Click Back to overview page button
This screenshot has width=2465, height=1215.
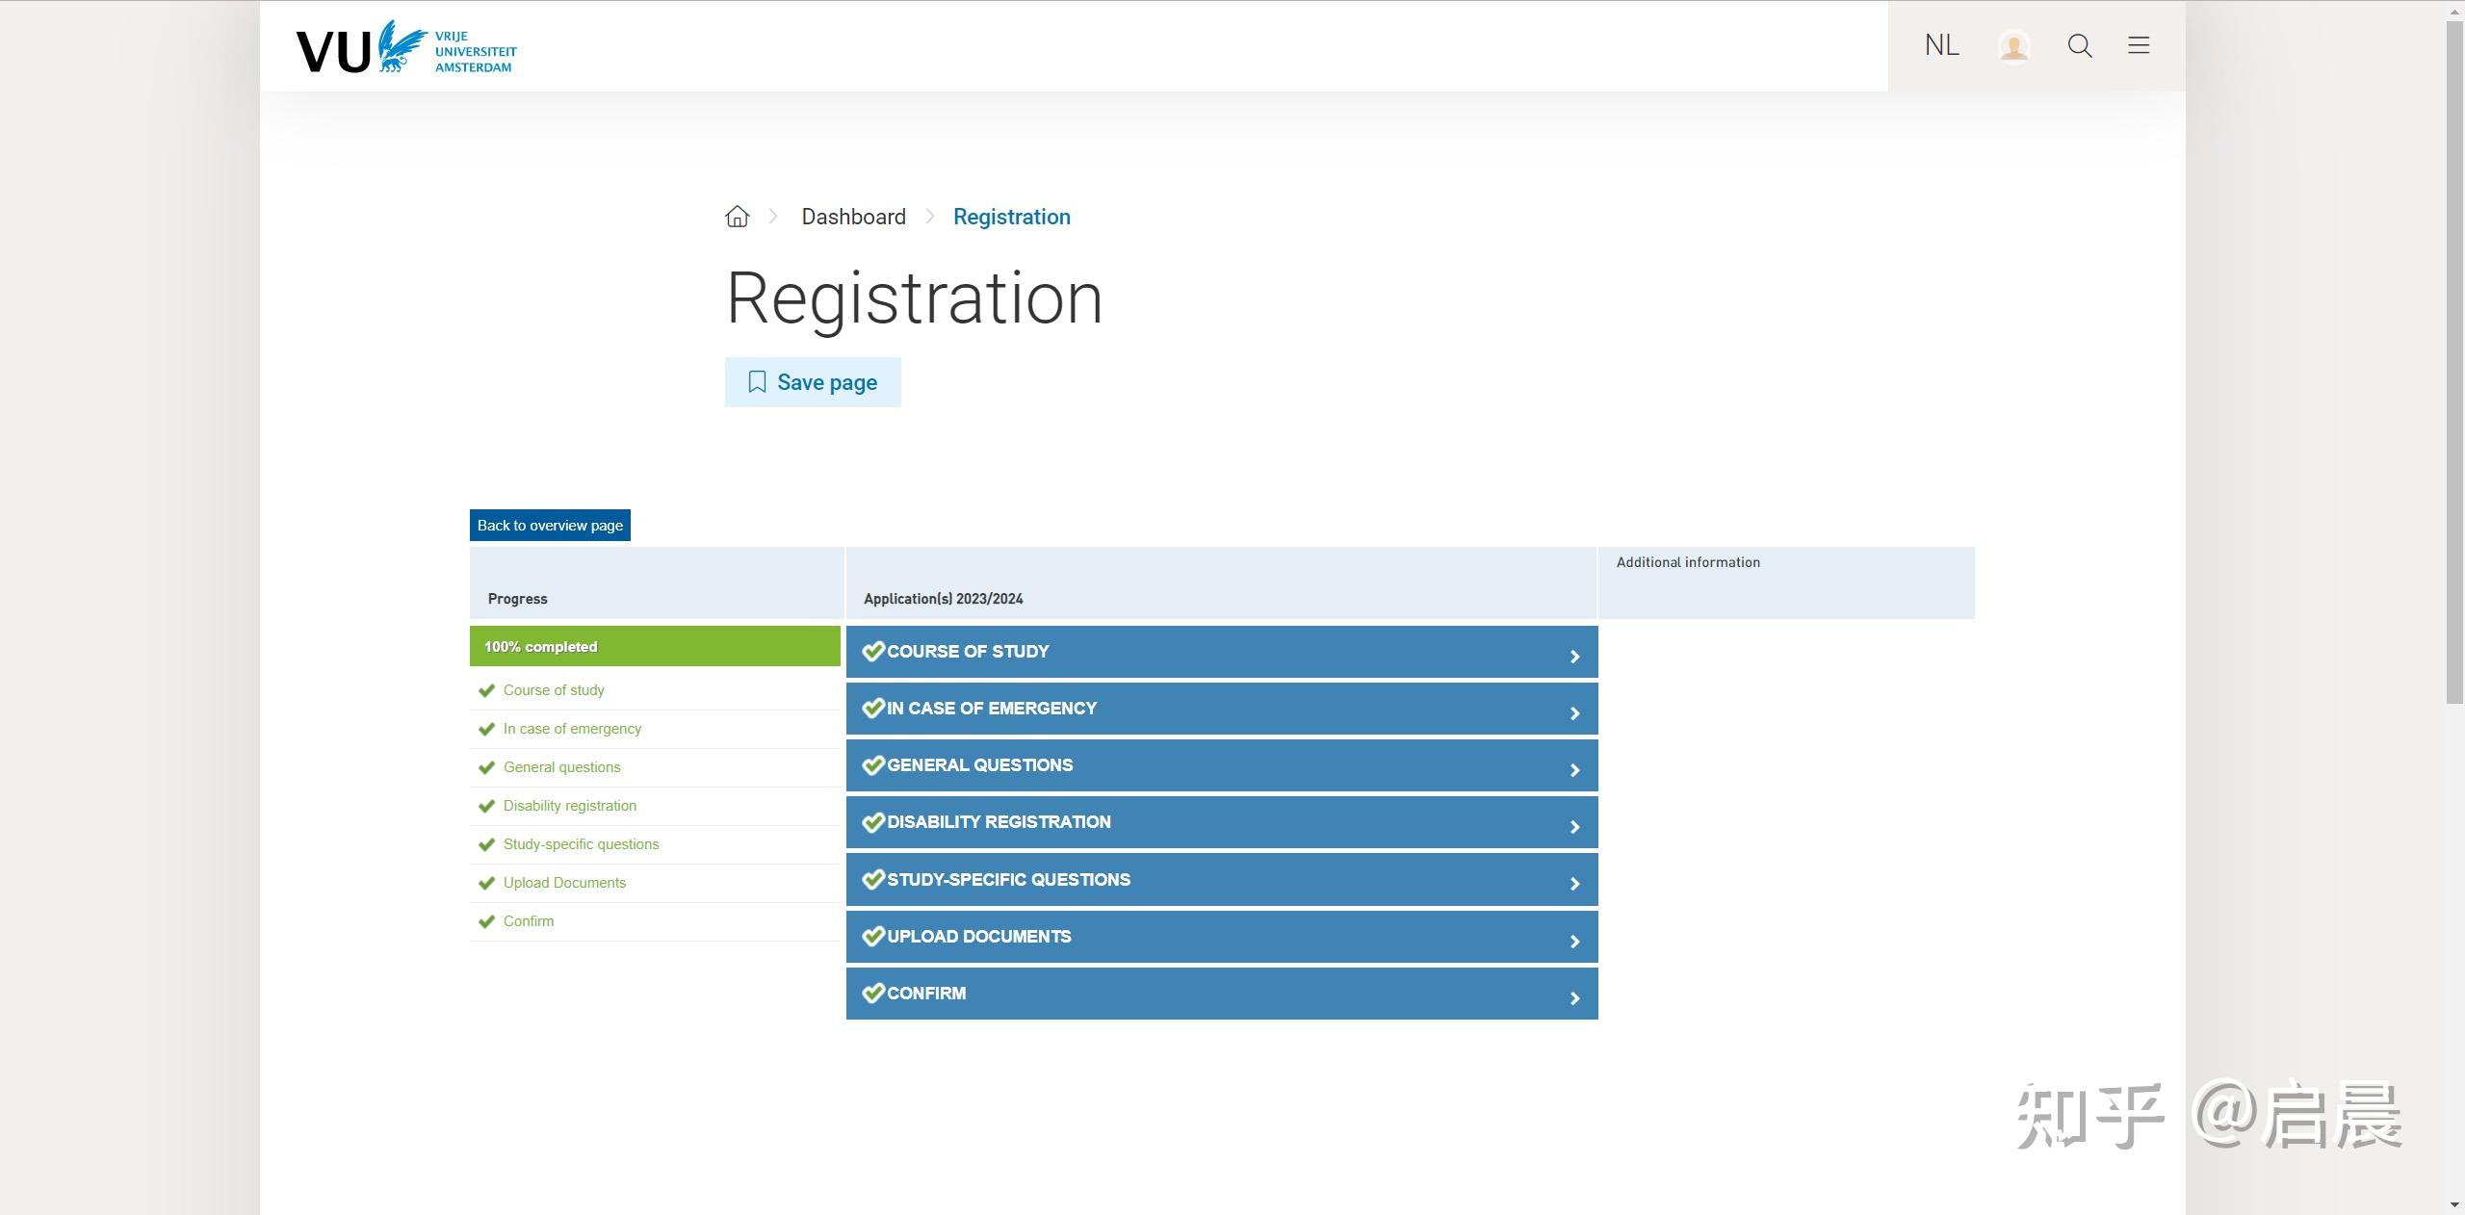click(550, 526)
